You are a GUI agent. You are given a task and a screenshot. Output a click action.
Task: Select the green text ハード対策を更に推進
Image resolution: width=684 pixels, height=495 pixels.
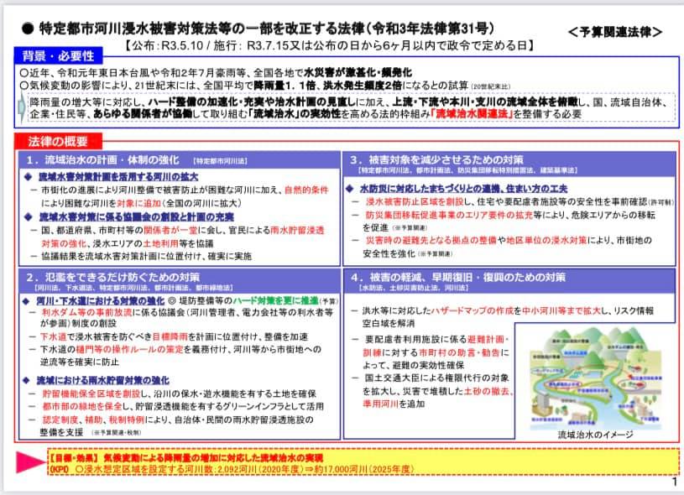point(275,301)
